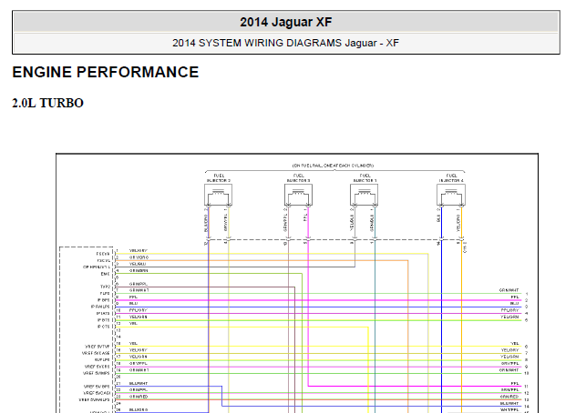Click the '2.0L TURBO' subheading

pos(47,103)
